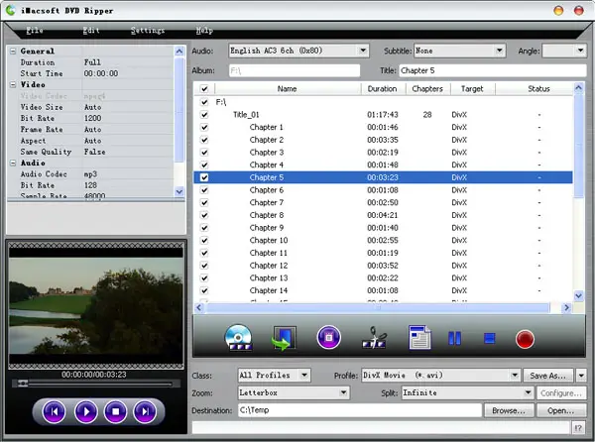Click the vertical scrollbar thumb of chapter list
The image size is (595, 442).
[x=578, y=146]
